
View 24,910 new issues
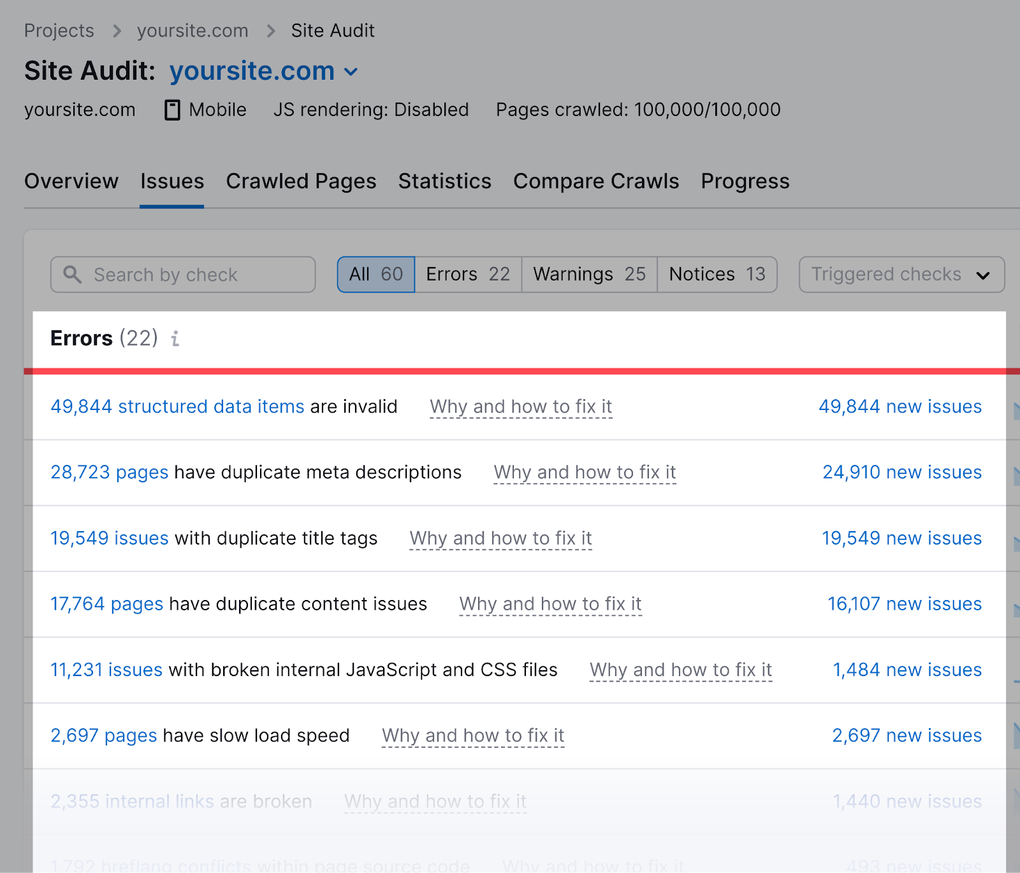coord(902,473)
